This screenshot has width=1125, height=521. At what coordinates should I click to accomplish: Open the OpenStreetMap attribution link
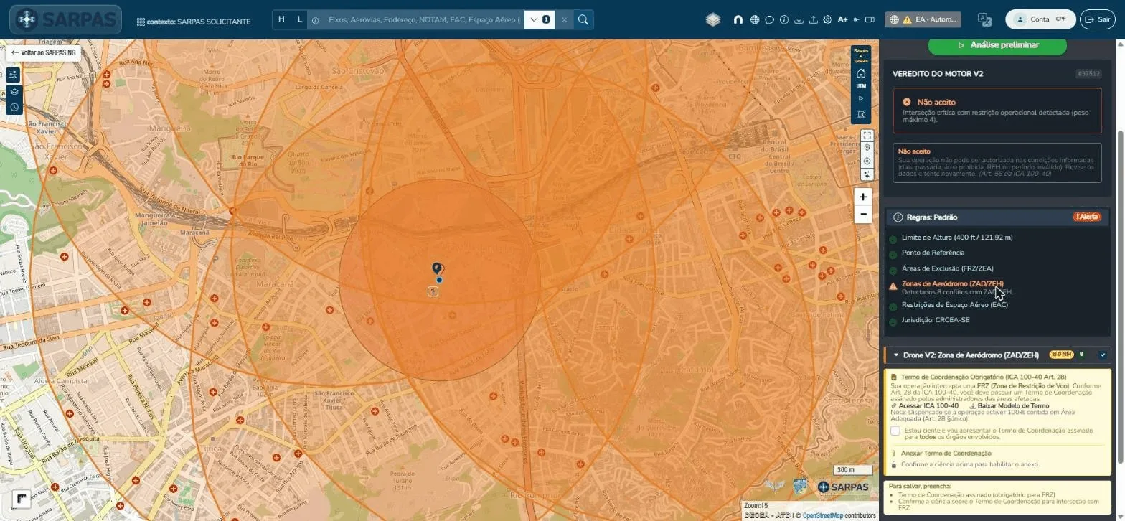[x=822, y=516]
